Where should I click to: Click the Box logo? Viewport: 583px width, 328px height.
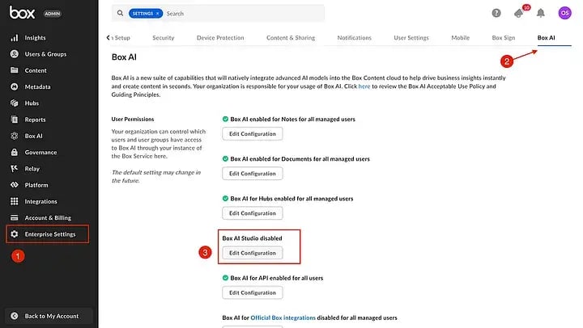[x=22, y=13]
